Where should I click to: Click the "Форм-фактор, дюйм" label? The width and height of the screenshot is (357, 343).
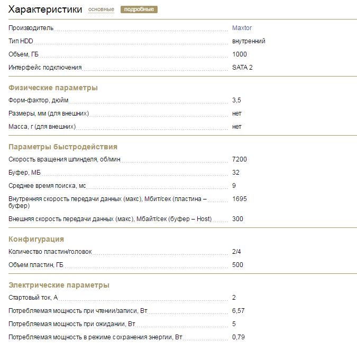pos(39,100)
